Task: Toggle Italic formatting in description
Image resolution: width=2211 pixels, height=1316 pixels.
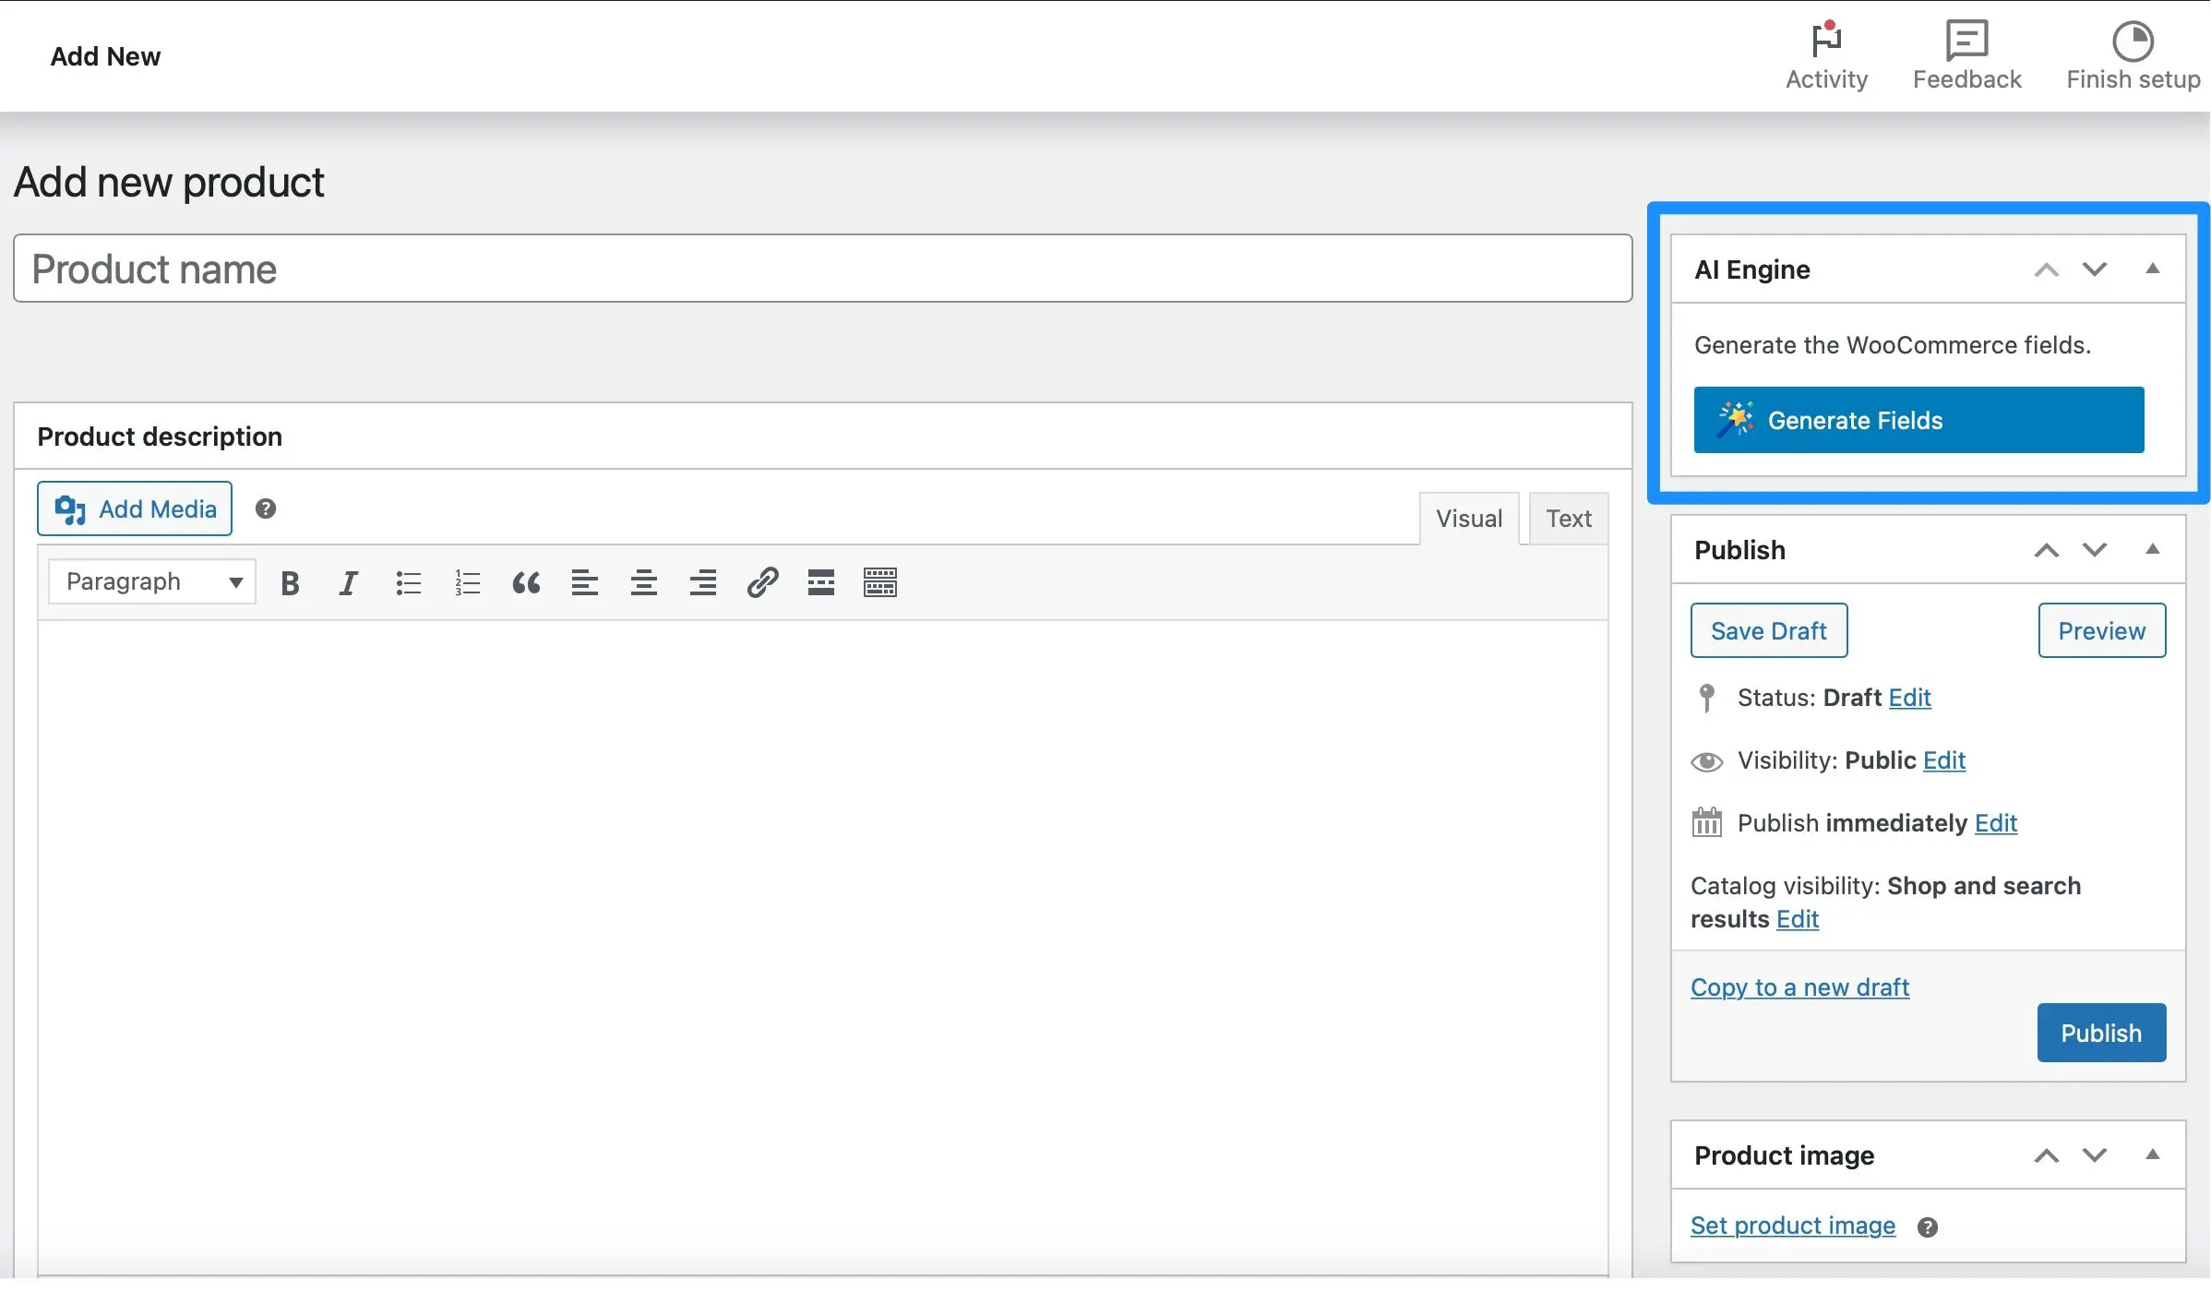Action: (x=346, y=581)
